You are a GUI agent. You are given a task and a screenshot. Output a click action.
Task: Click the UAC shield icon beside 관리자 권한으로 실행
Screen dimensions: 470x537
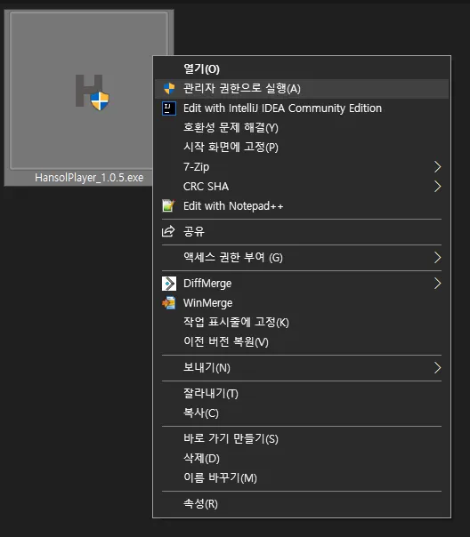(x=168, y=88)
